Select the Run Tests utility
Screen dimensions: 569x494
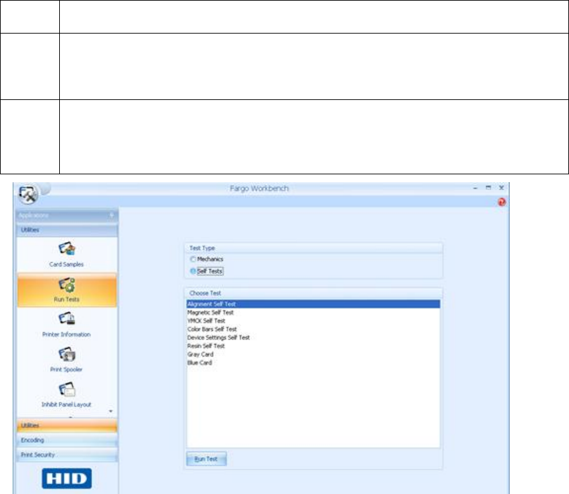click(67, 290)
